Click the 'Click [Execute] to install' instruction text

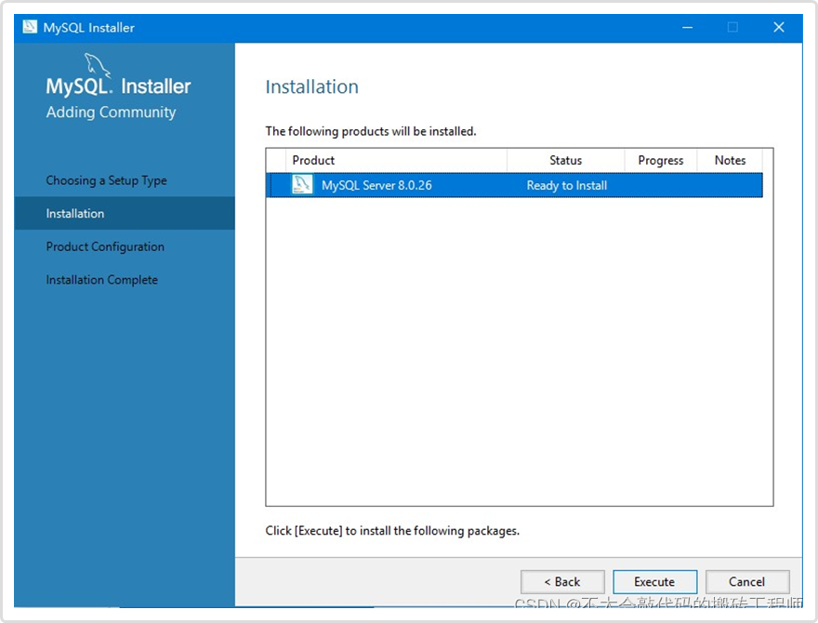(392, 531)
